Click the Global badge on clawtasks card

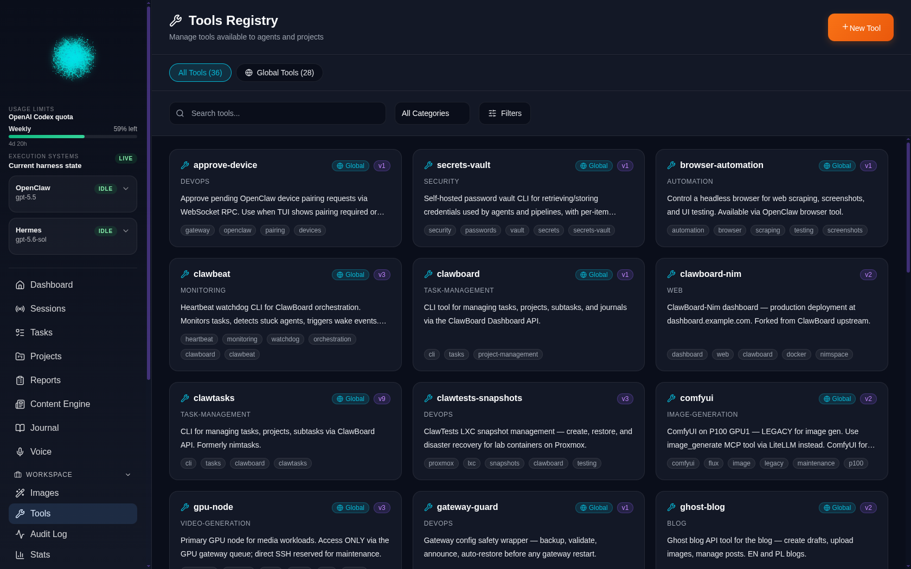pos(350,399)
